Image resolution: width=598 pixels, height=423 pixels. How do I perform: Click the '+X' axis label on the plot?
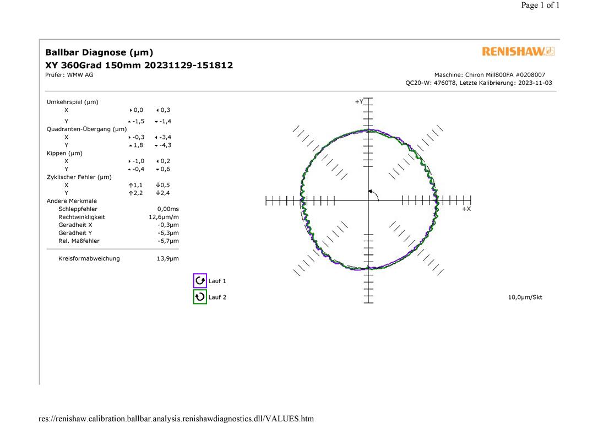point(466,209)
